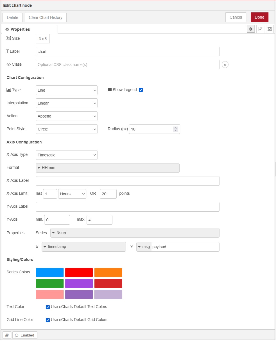Click the Y-Axis max. field
Image resolution: width=276 pixels, height=341 pixels.
(99, 220)
